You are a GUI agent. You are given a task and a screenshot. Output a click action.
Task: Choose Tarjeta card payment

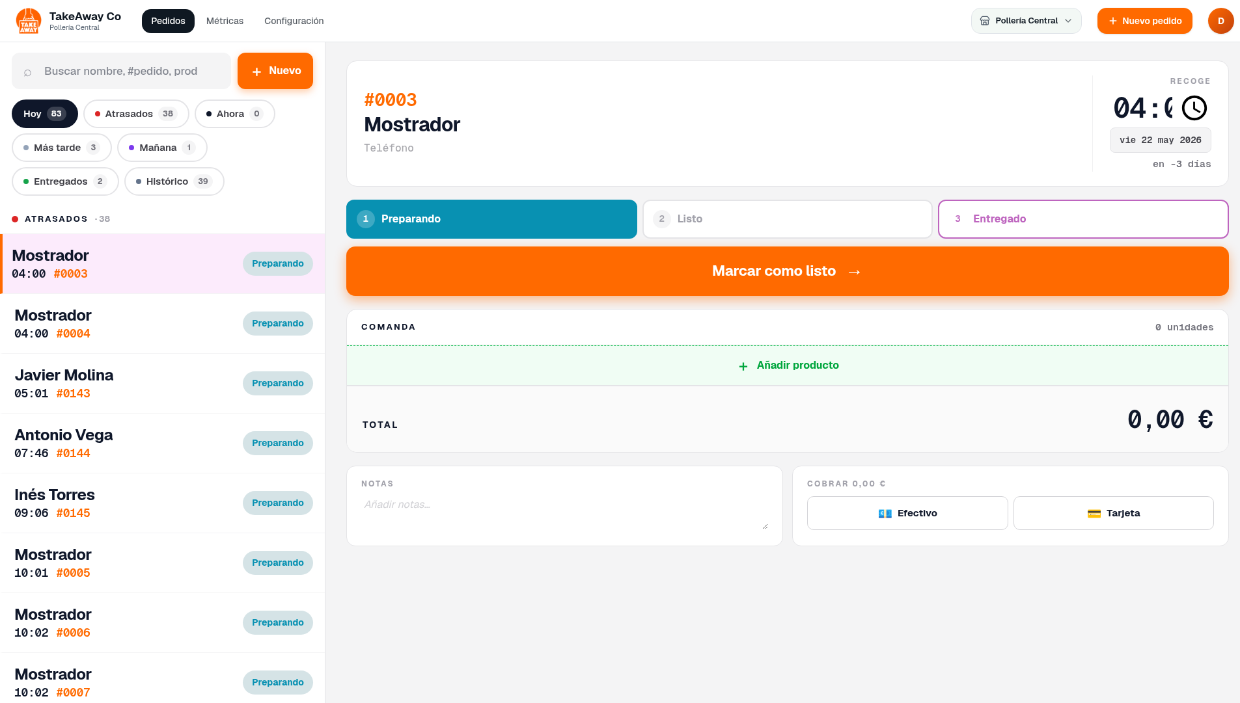[x=1113, y=513]
